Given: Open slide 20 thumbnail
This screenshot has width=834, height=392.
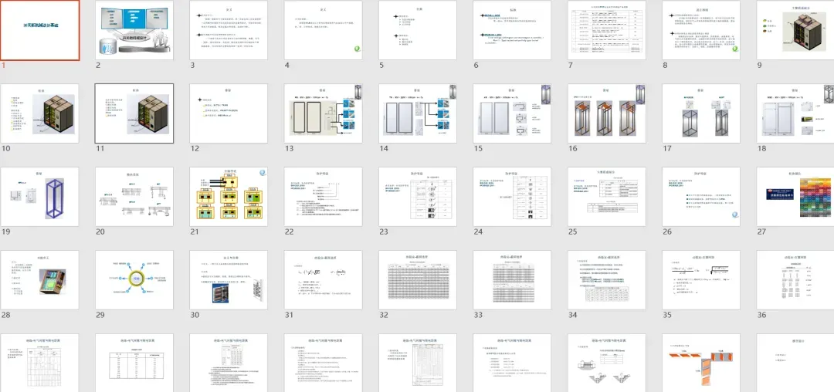Looking at the screenshot, I should (x=134, y=197).
